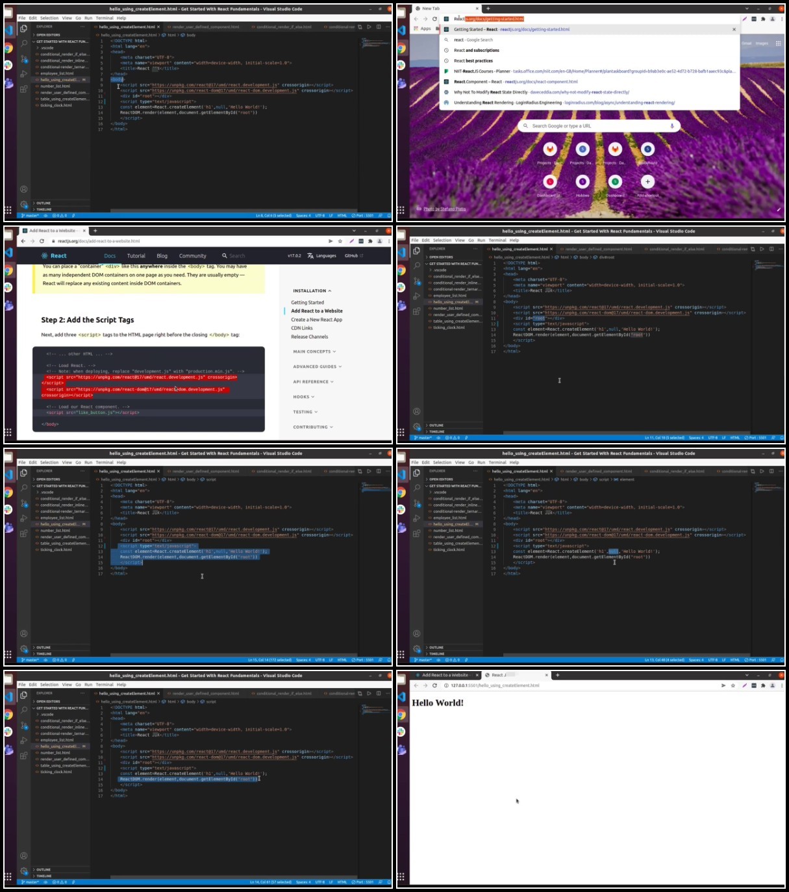
Task: Expand CONTRIBUTING in the React docs sidebar
Action: click(x=312, y=427)
